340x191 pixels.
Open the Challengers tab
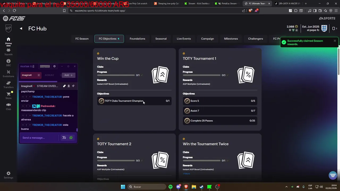[x=256, y=39]
